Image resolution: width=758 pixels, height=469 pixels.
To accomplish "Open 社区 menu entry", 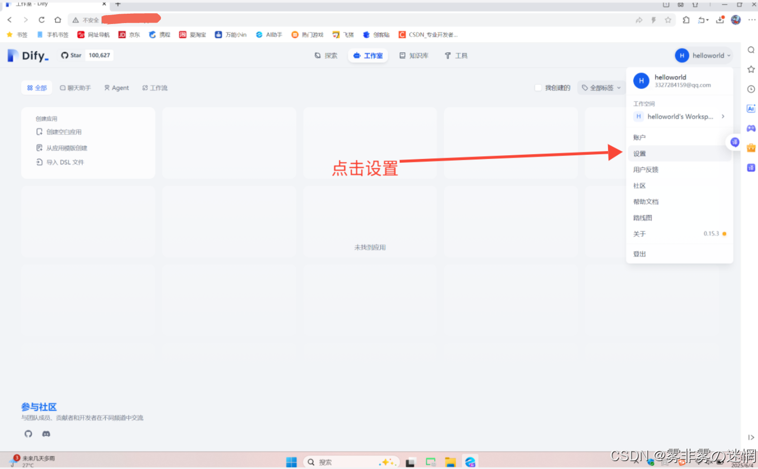I will click(679, 186).
